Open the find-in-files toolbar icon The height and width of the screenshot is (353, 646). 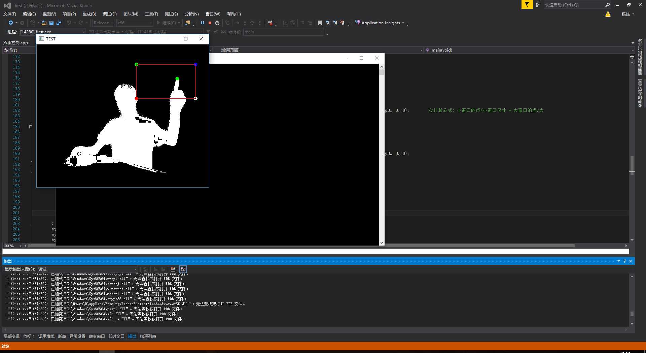(188, 23)
